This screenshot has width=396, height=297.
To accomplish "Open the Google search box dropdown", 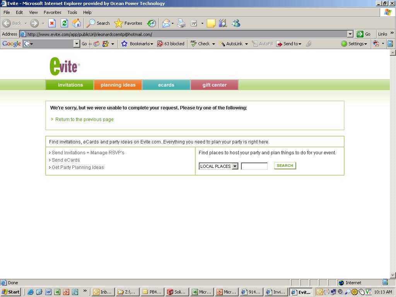I will click(77, 44).
